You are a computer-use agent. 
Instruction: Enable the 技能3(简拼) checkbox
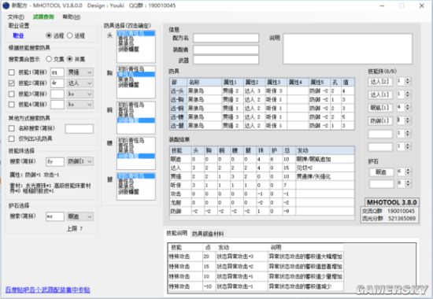[12, 94]
